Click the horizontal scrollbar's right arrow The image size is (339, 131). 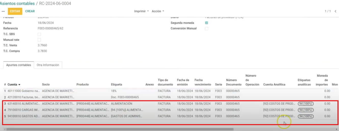coord(337,129)
